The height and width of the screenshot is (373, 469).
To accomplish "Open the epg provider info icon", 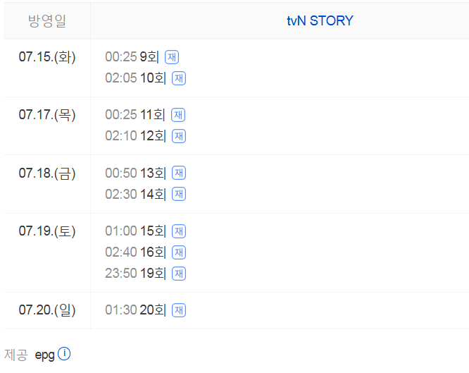I will pos(64,354).
